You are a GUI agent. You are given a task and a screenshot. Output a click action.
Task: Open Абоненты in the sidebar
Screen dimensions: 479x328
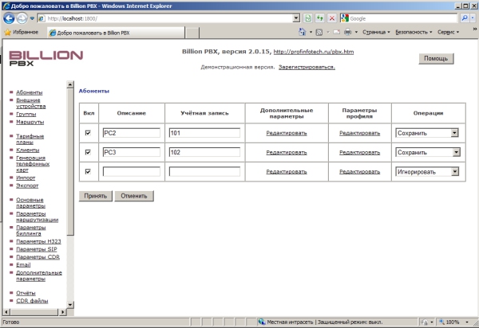point(30,92)
